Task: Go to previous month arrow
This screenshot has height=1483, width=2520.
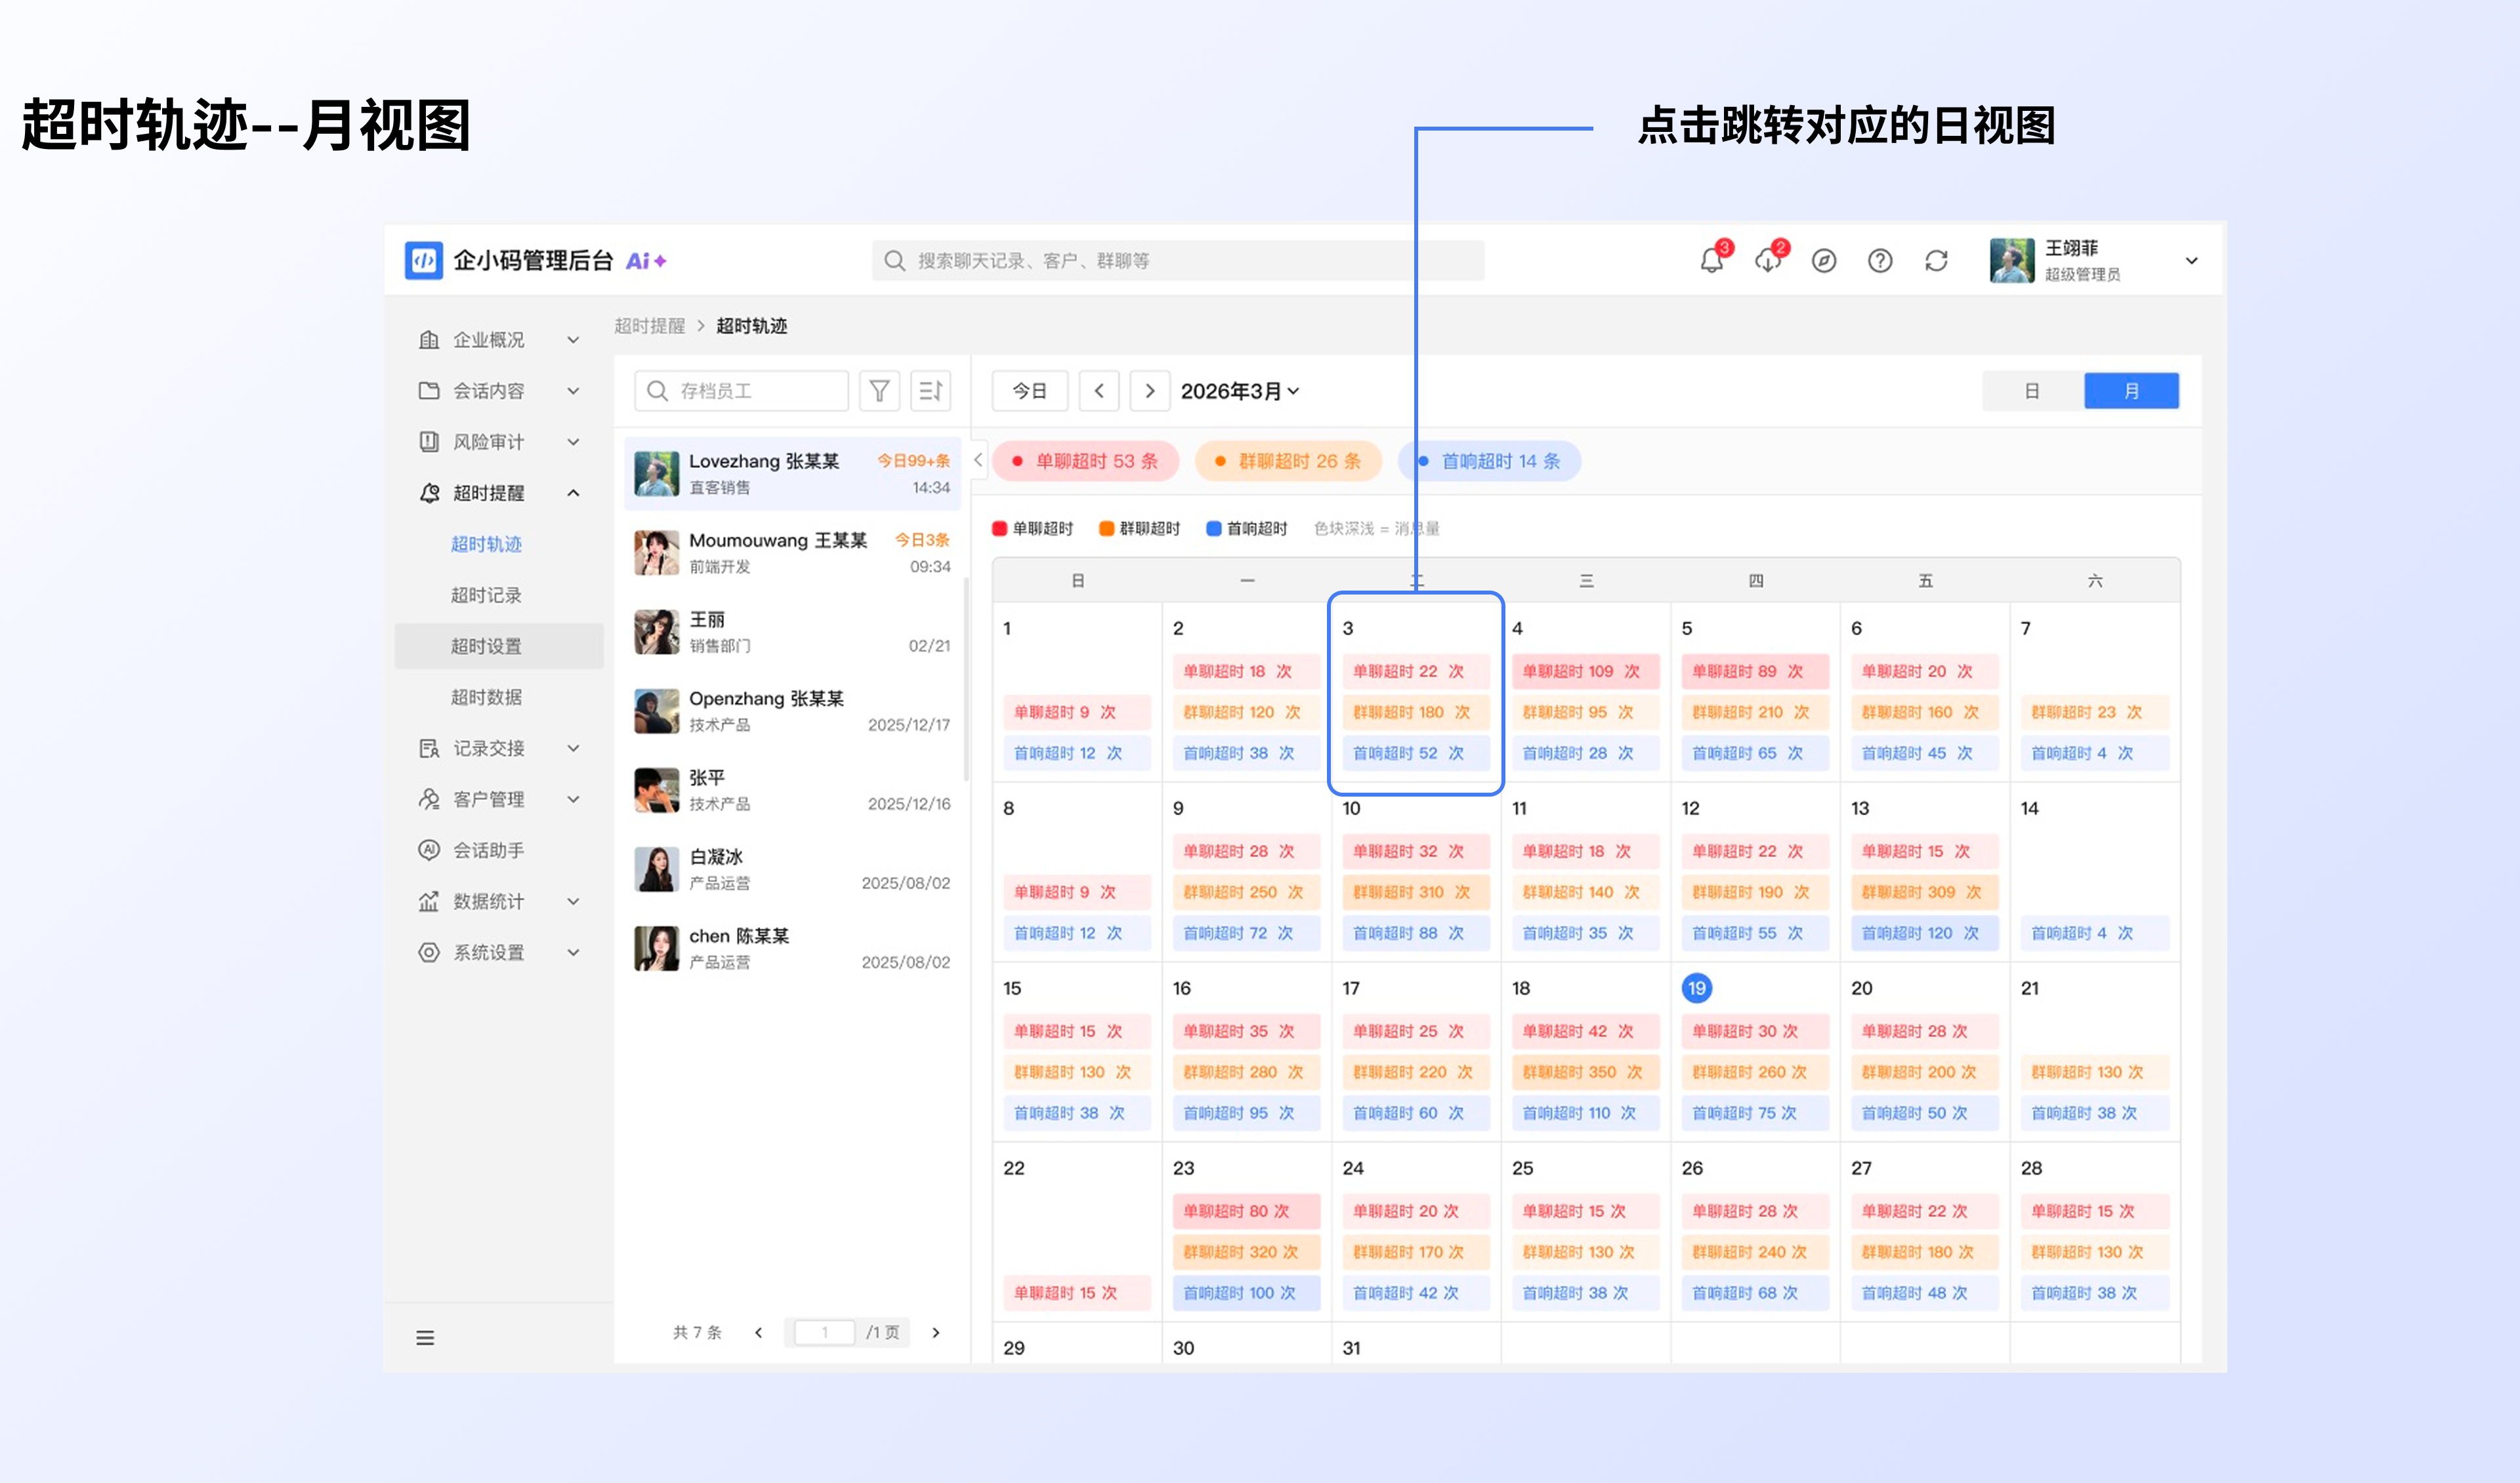Action: click(x=1099, y=391)
